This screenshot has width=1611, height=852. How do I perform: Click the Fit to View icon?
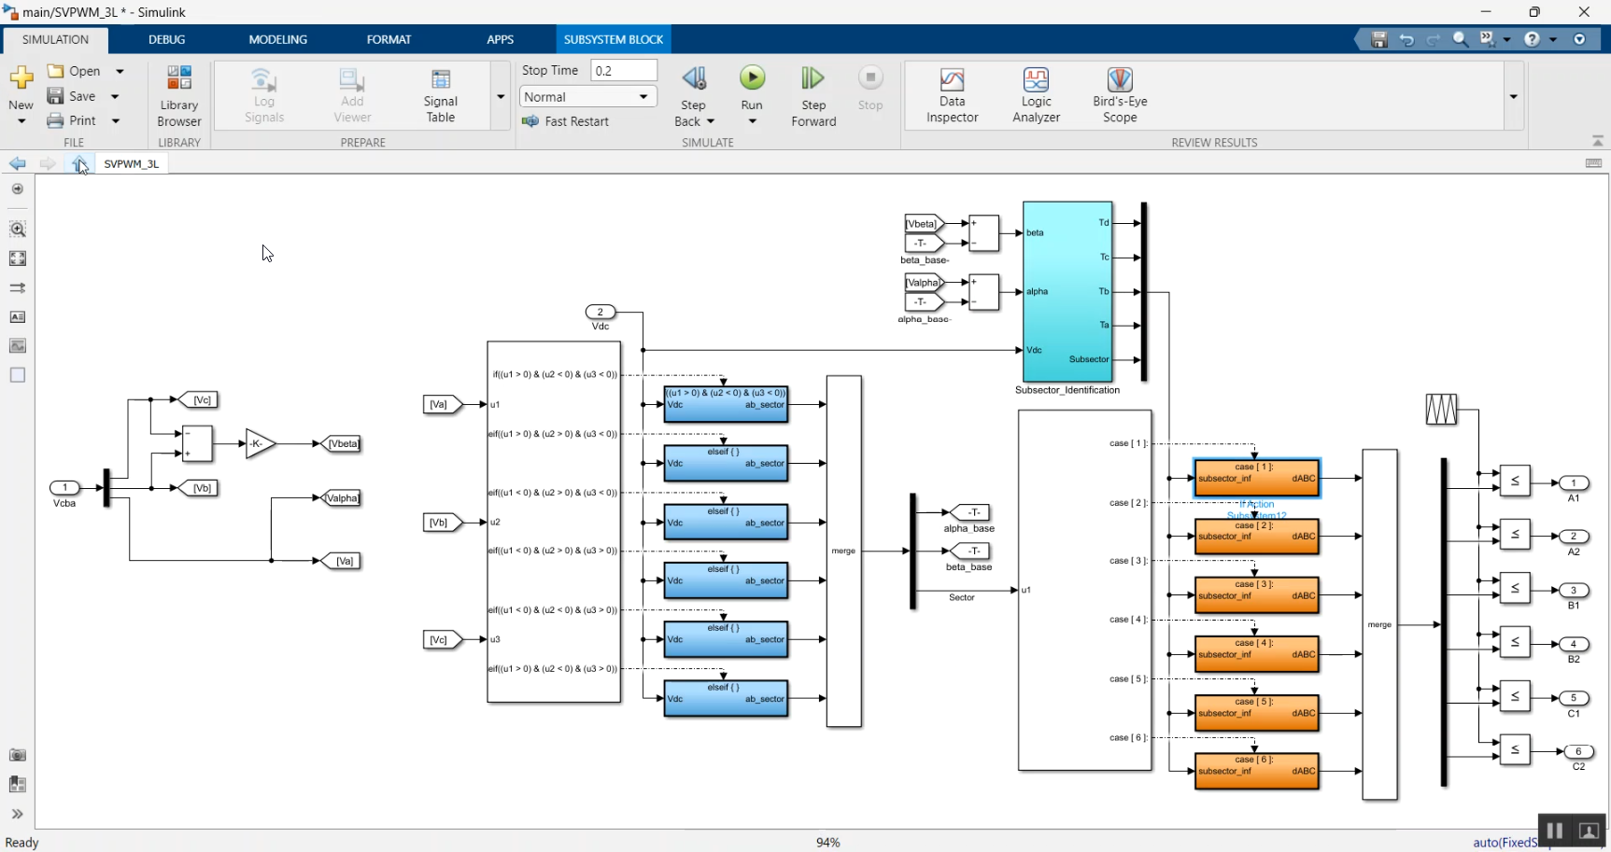click(17, 258)
